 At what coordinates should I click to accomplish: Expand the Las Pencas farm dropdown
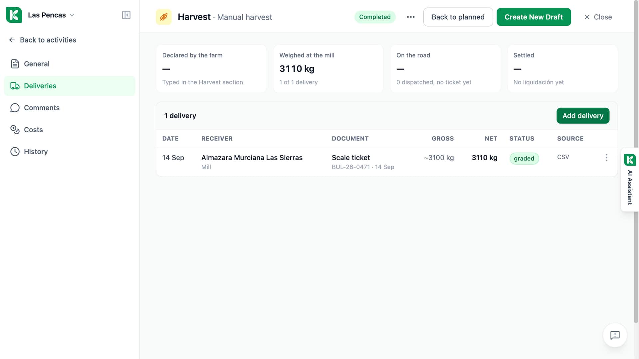72,15
